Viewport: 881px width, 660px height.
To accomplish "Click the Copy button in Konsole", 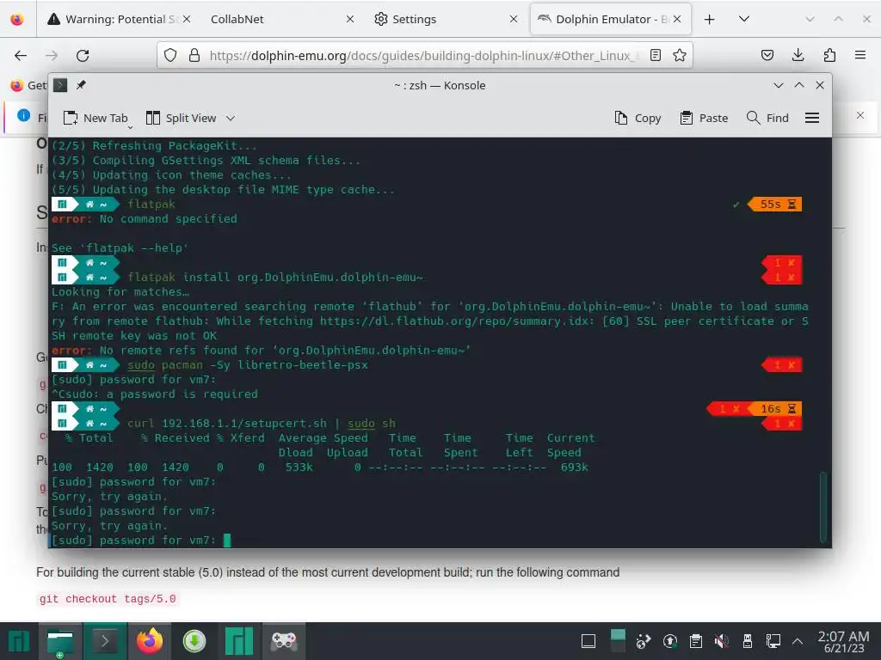I will [x=638, y=118].
